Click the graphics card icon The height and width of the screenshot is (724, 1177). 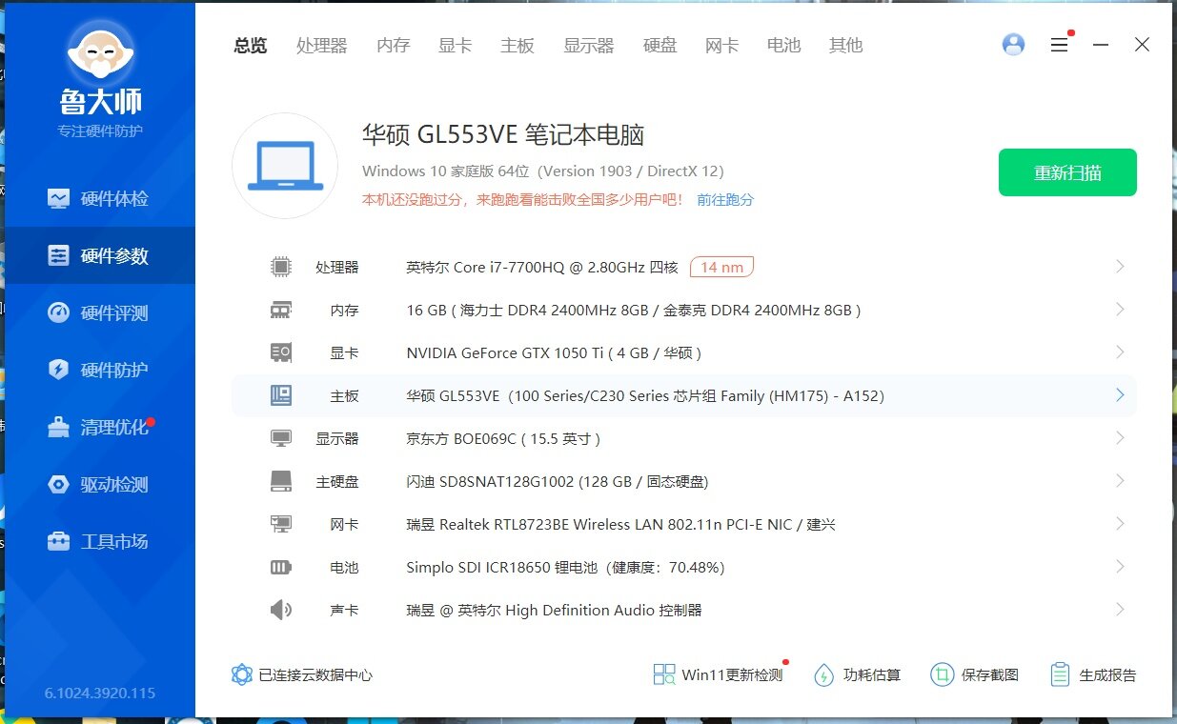(280, 352)
